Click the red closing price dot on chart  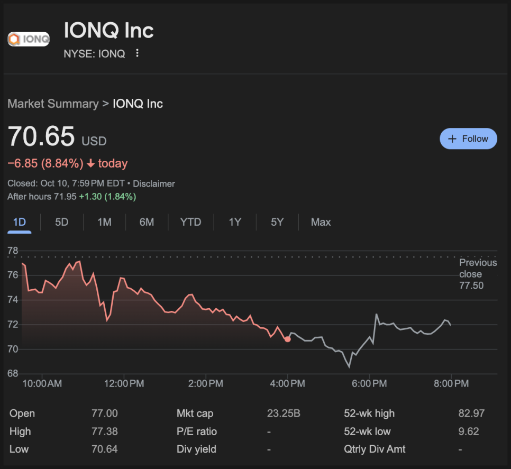click(x=287, y=339)
